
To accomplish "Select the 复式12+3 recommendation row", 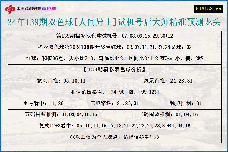I will tap(114, 126).
